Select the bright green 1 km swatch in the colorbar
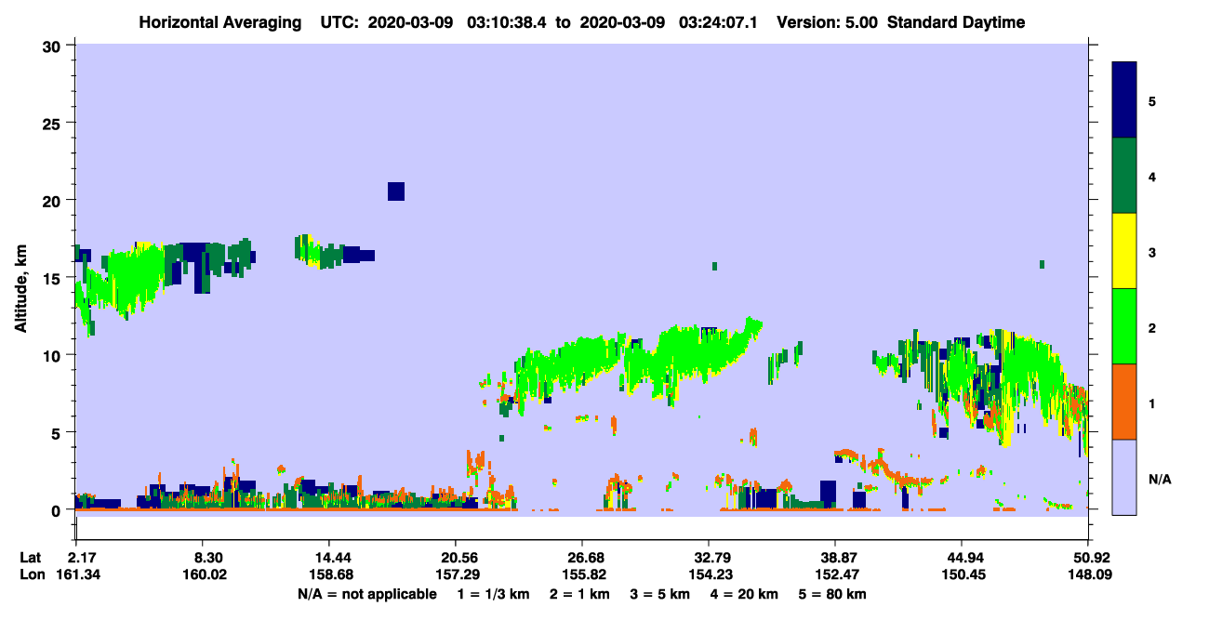 pyautogui.click(x=1124, y=326)
